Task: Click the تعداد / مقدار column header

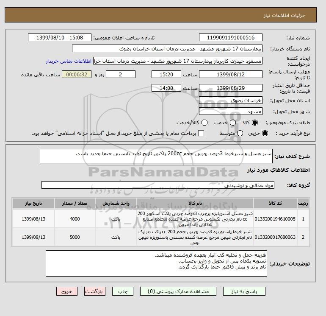Action: 75,203
